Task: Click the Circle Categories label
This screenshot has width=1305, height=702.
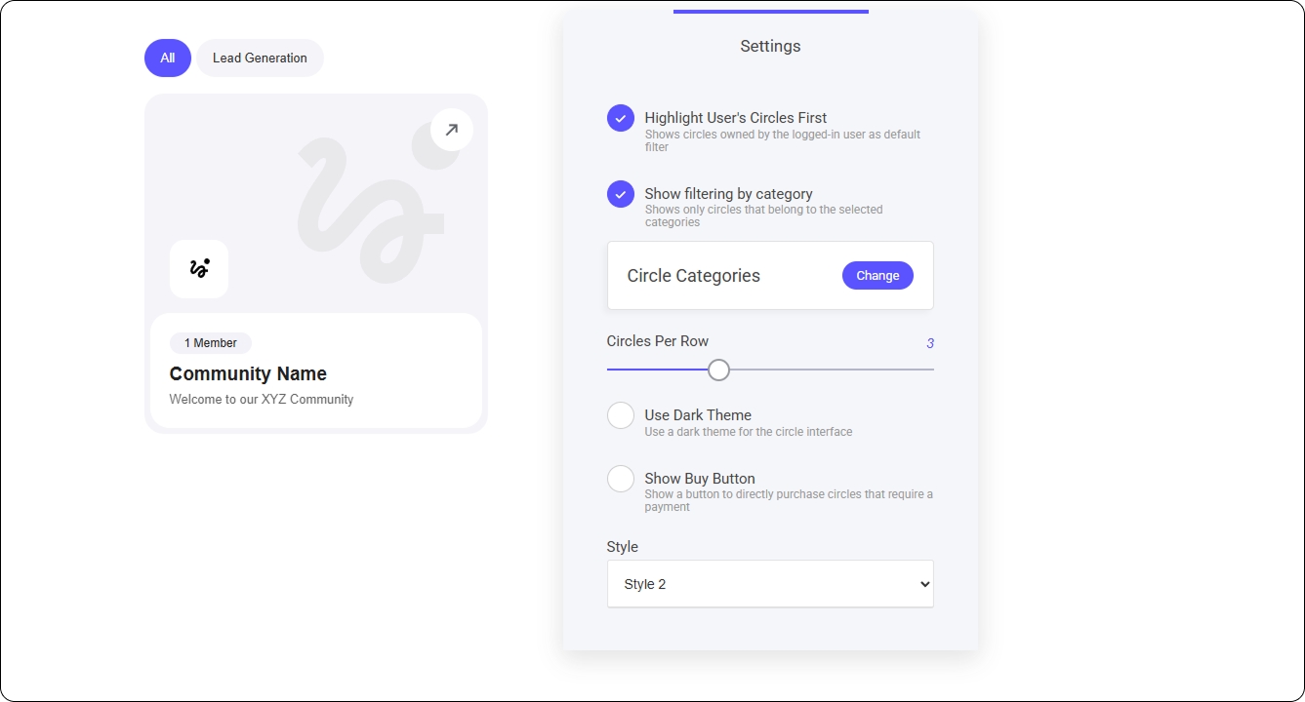Action: 693,276
